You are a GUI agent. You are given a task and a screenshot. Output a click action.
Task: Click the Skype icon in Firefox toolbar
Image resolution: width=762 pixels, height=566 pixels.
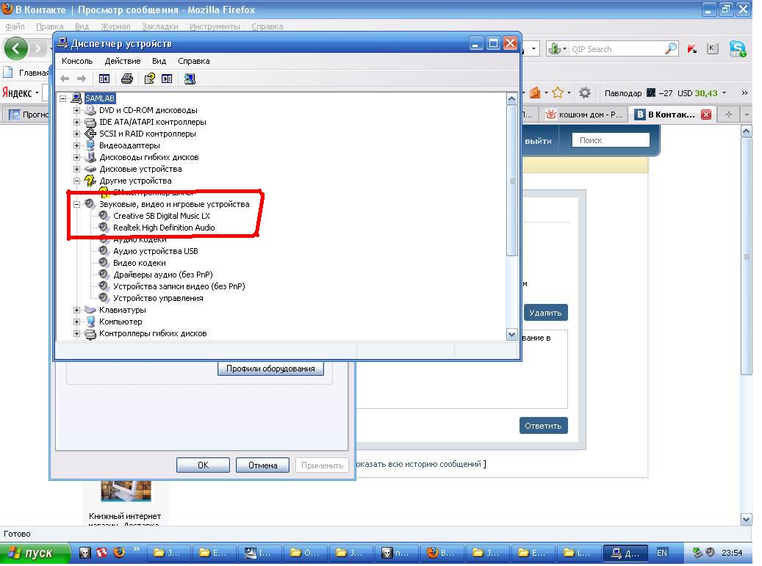(738, 48)
